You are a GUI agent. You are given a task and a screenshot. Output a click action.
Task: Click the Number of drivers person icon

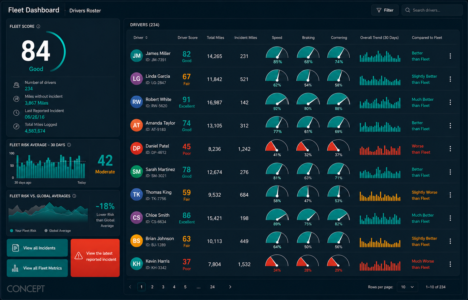pos(16,85)
